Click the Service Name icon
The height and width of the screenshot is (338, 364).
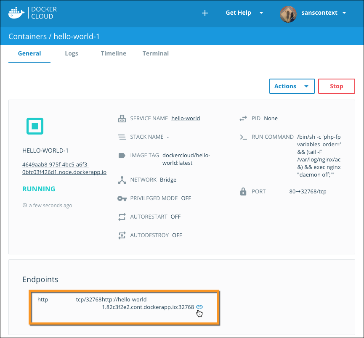(x=122, y=119)
